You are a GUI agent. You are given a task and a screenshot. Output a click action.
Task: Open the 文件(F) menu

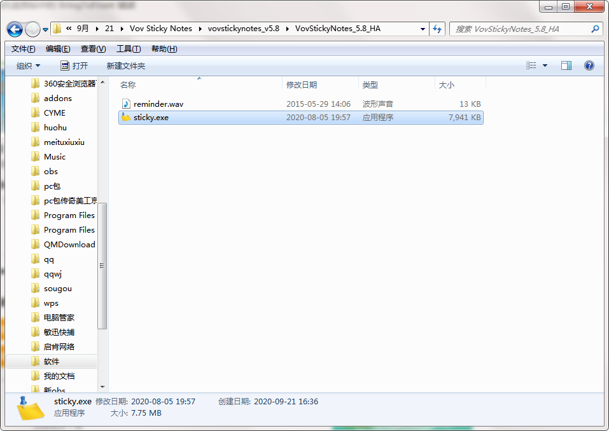pyautogui.click(x=23, y=49)
